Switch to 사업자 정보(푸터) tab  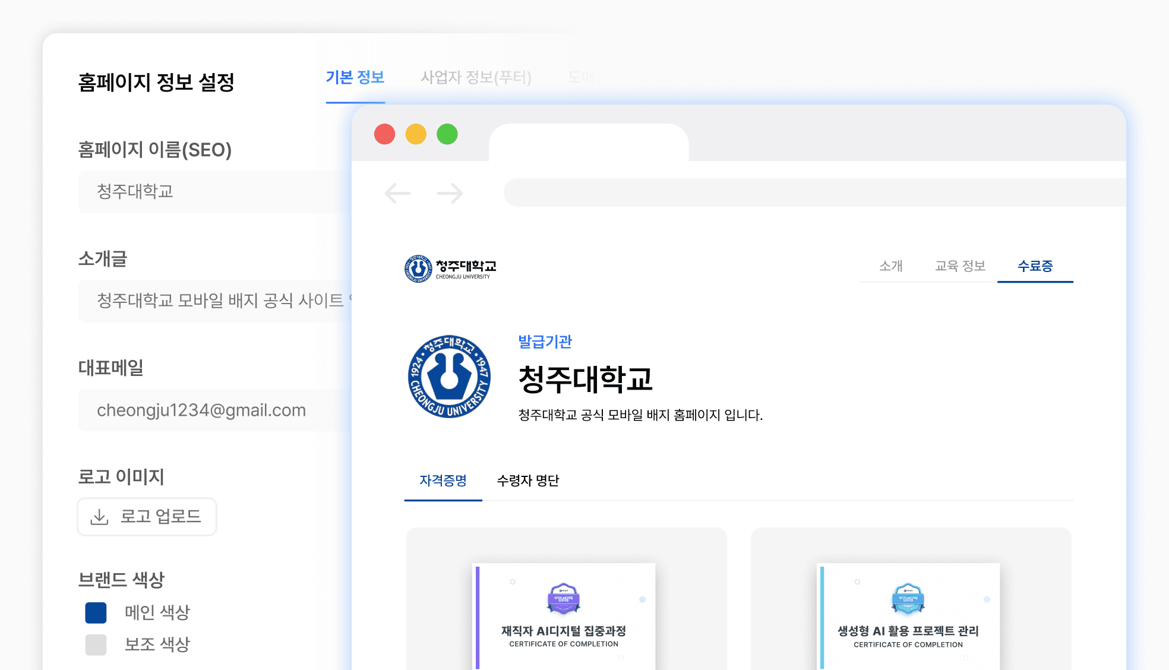(x=476, y=78)
